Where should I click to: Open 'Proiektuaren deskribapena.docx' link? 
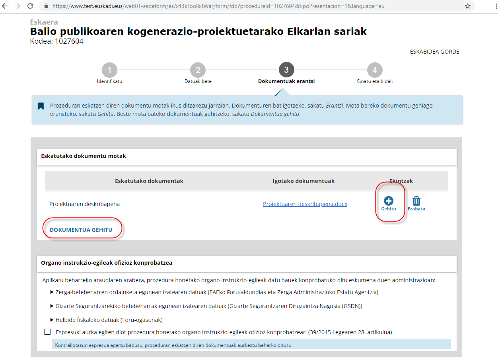click(x=305, y=204)
